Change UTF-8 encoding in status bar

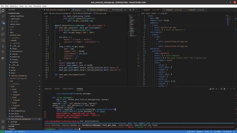207,132
